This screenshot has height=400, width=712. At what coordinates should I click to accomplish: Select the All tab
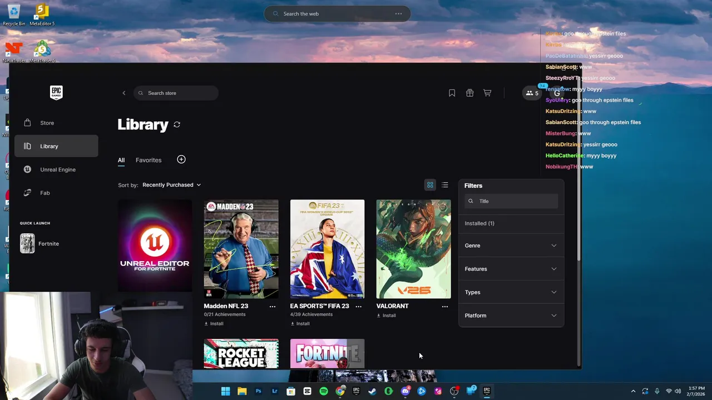click(x=121, y=160)
